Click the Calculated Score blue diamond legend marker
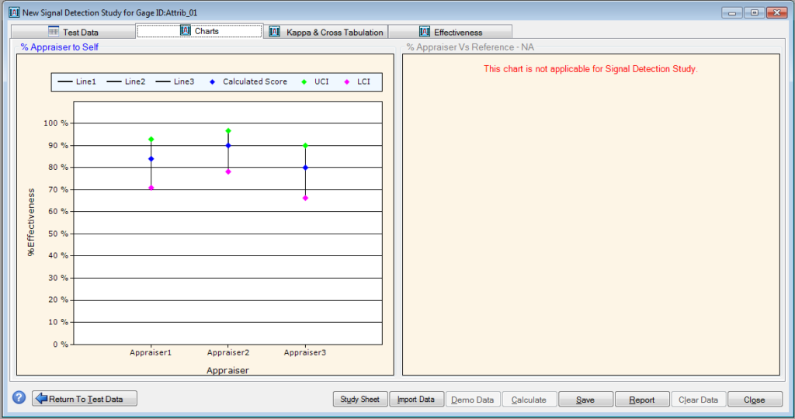The height and width of the screenshot is (419, 795). (x=212, y=81)
